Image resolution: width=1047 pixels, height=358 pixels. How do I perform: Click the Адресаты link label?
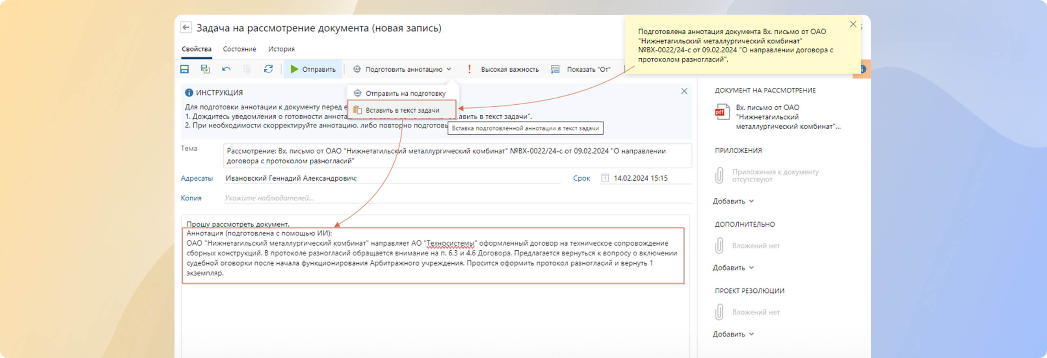pos(197,178)
